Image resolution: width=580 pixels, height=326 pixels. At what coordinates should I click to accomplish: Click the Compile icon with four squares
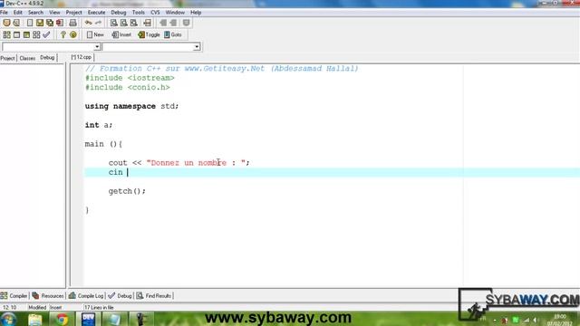coord(6,34)
